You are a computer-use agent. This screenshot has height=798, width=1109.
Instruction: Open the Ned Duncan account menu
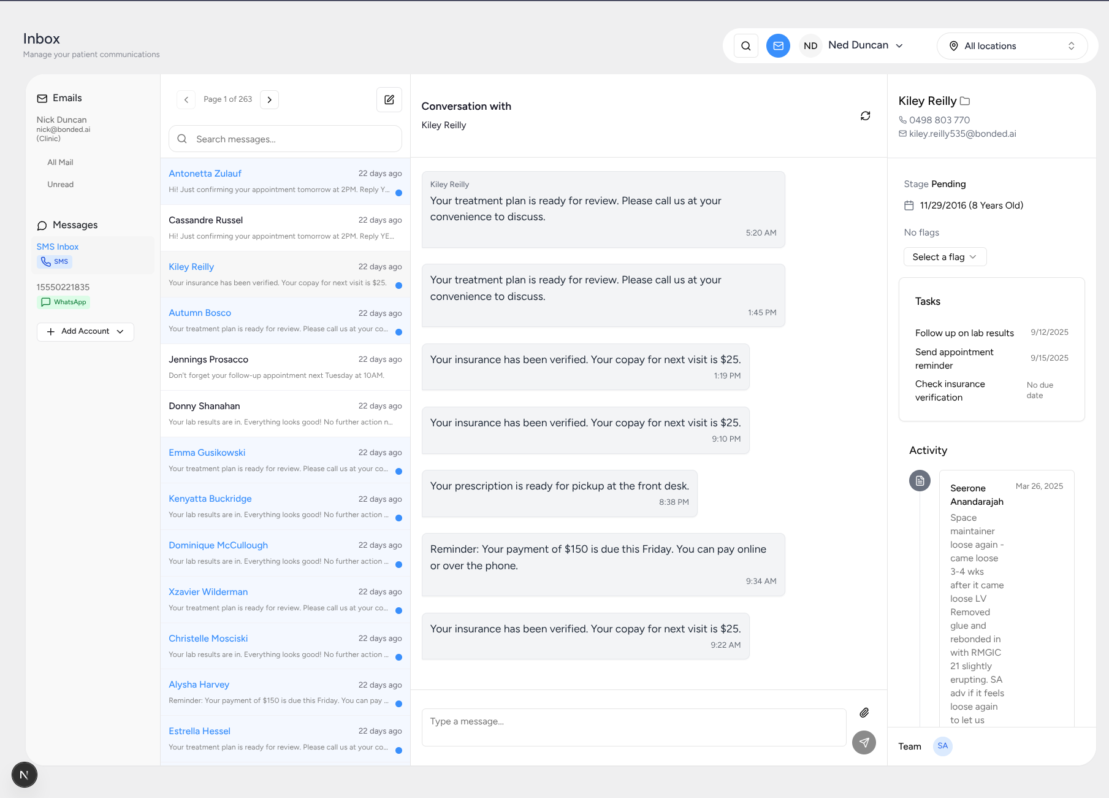(866, 45)
